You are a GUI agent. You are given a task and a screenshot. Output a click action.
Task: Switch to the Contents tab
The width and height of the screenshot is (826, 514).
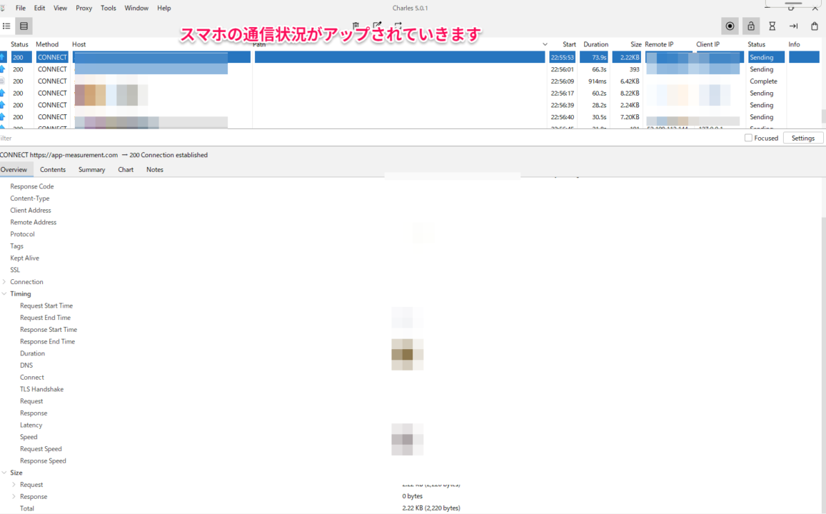(x=53, y=170)
